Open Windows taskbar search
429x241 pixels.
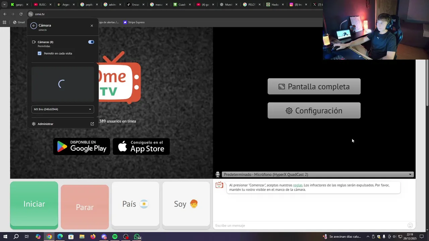[x=16, y=237]
